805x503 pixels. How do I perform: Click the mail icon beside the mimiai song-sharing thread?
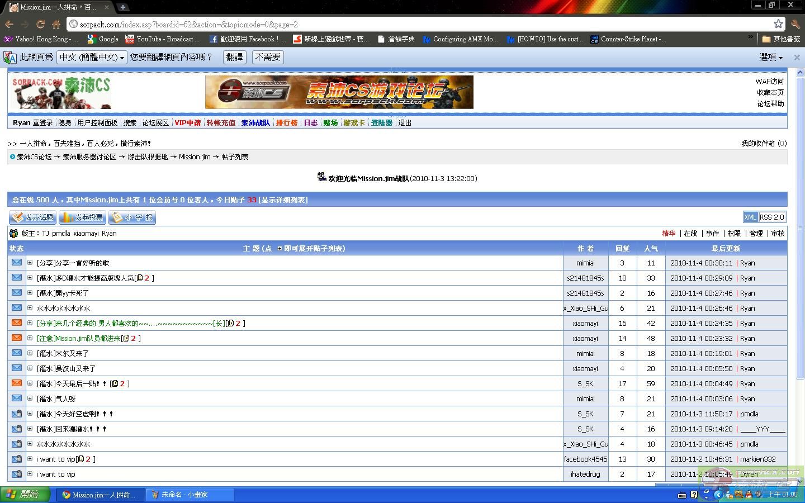[x=17, y=263]
